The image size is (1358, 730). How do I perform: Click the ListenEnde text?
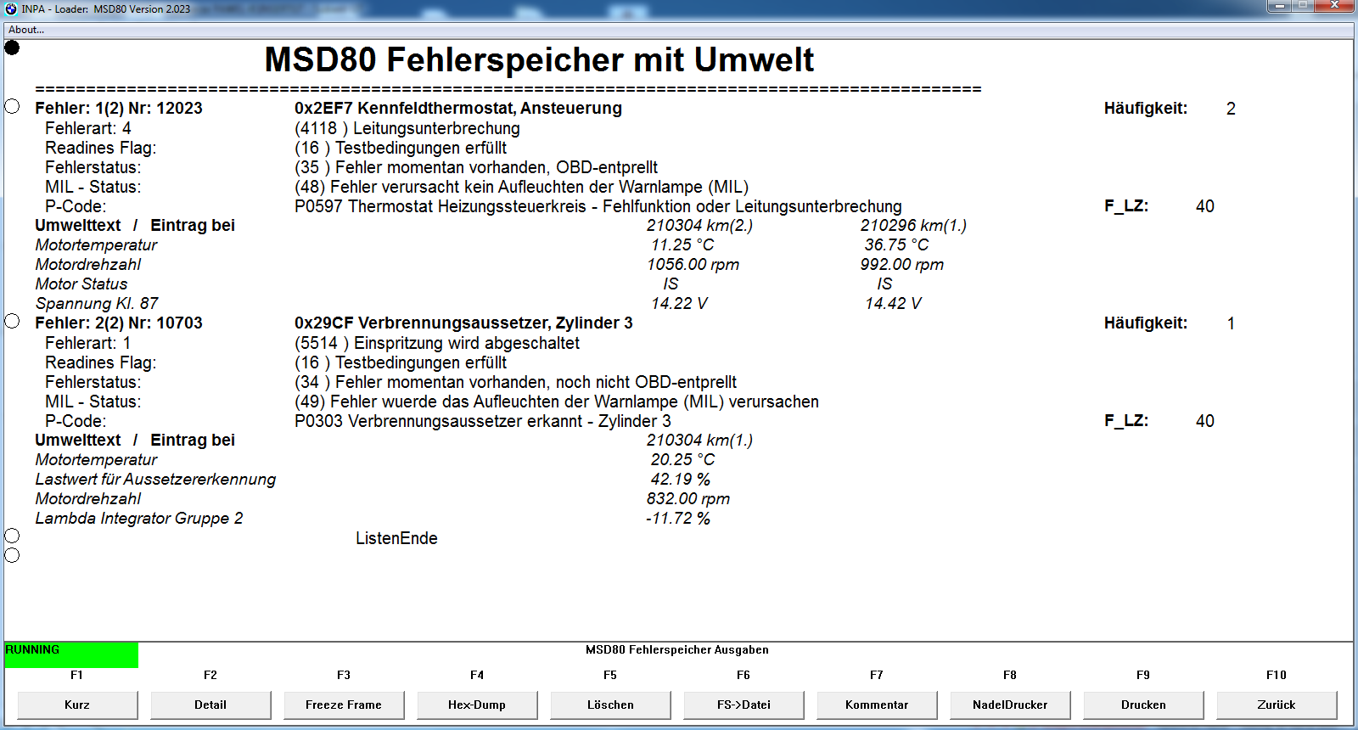click(396, 538)
